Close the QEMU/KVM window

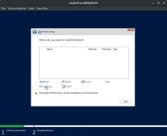tap(164, 3)
